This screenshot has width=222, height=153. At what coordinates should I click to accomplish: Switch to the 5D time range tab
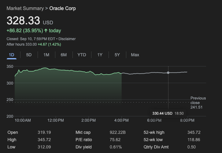[x=29, y=55]
